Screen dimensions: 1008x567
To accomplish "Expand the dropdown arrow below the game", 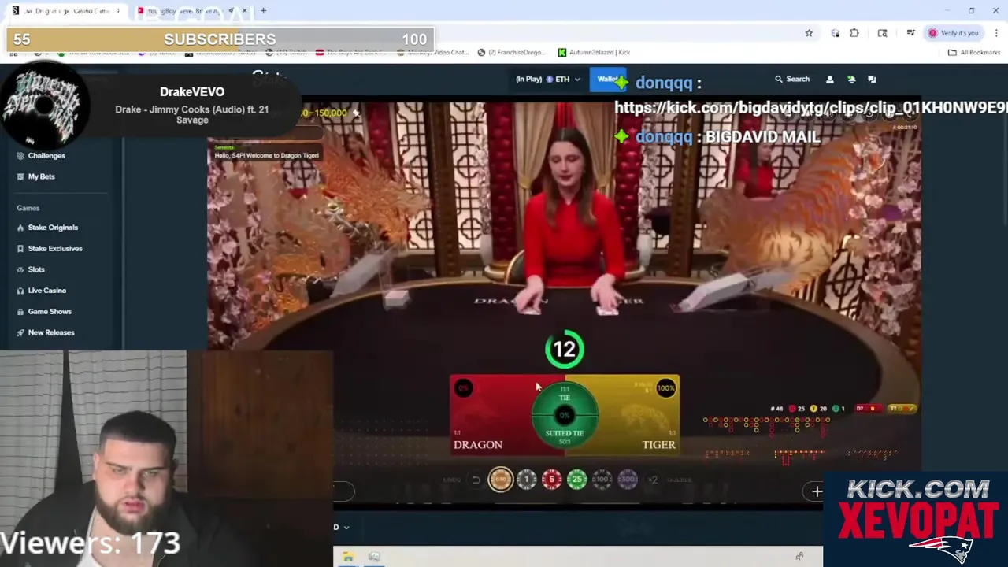I will pos(346,528).
